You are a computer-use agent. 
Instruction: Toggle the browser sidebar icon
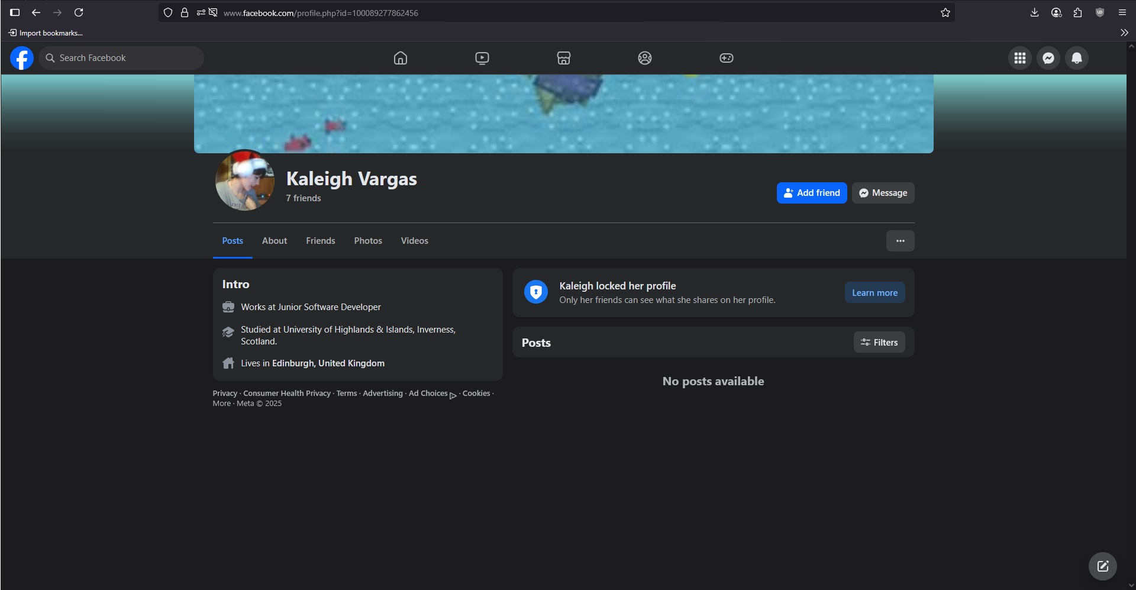pos(15,12)
